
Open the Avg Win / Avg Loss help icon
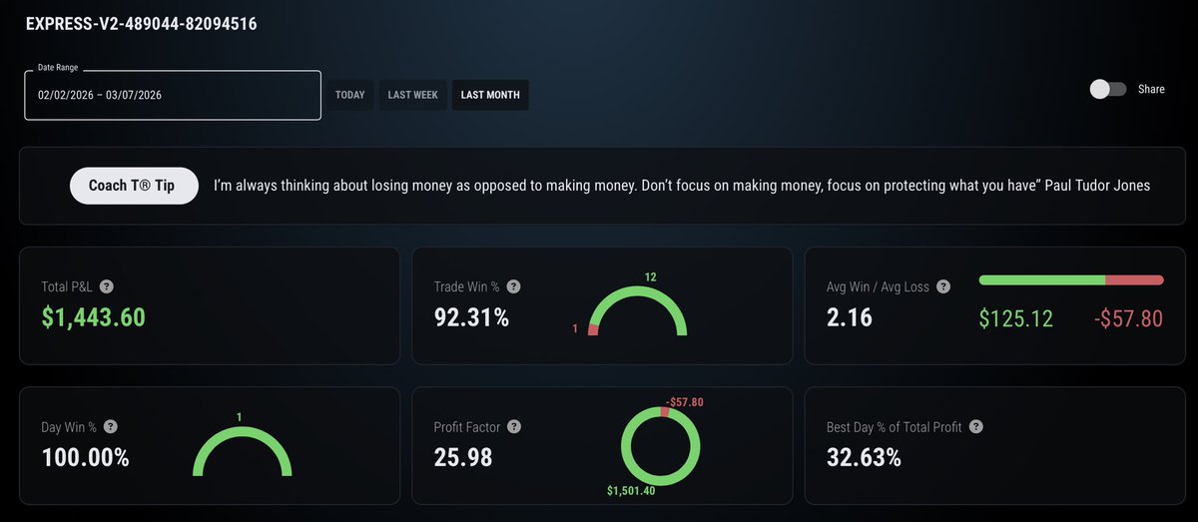943,286
